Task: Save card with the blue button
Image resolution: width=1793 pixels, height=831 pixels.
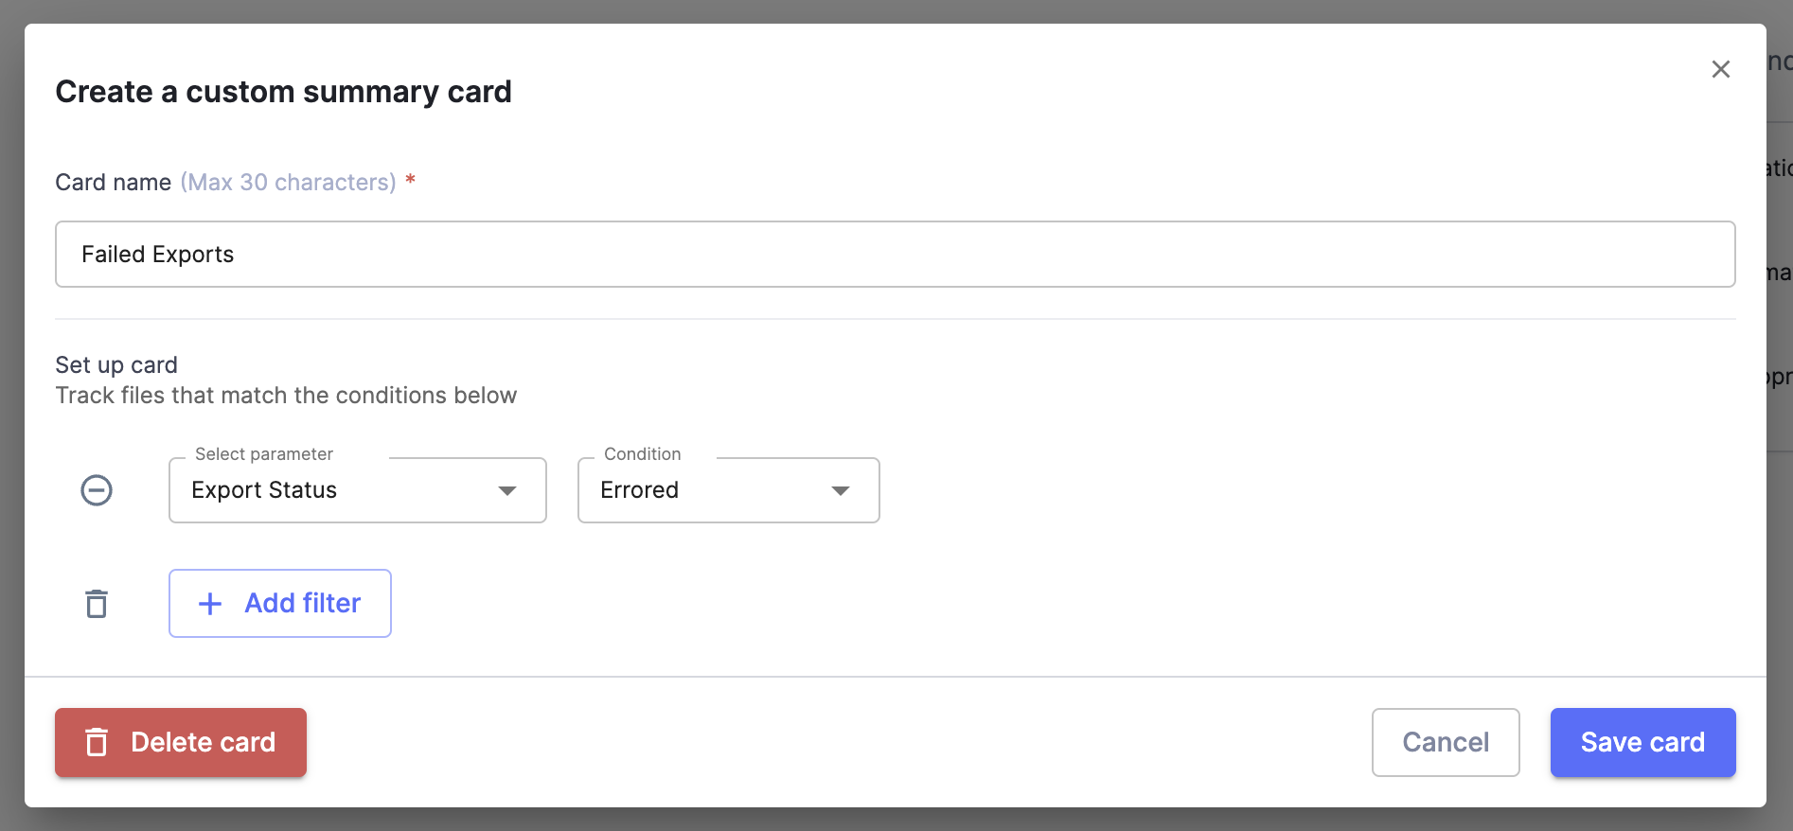Action: pos(1642,742)
